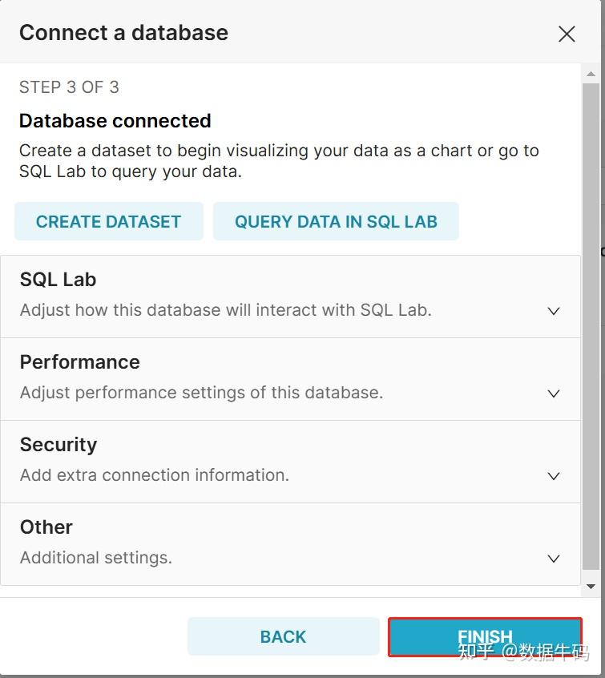Click the Security panel heading
The image size is (605, 678).
tap(58, 445)
